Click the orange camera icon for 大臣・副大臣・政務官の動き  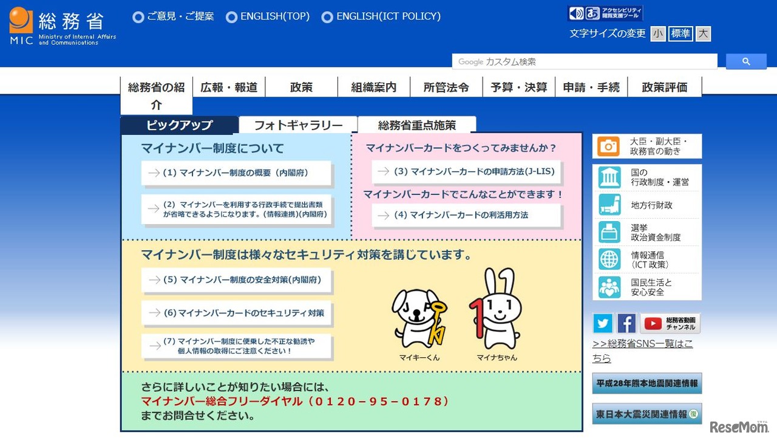(609, 146)
